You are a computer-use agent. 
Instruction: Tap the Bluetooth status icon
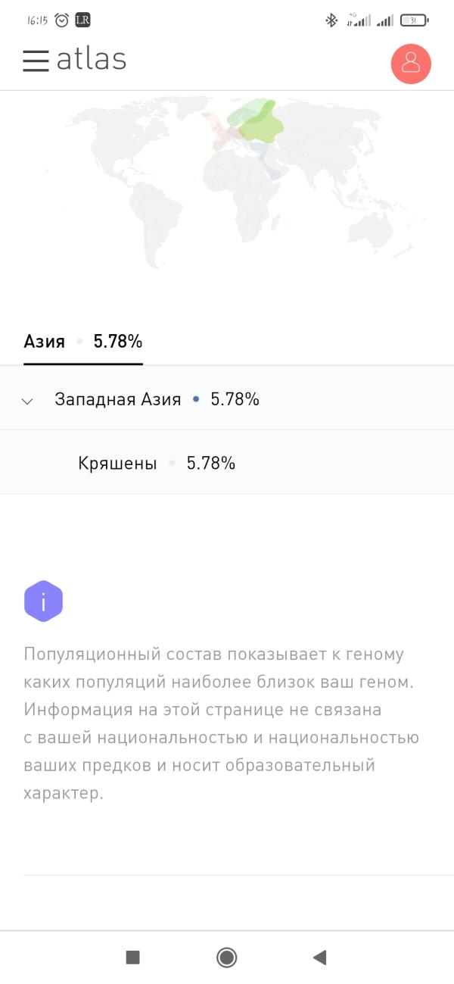331,20
